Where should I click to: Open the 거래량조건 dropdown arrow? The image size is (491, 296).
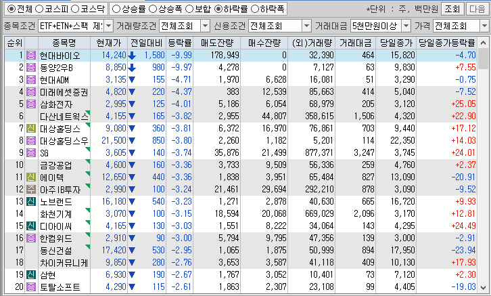tap(205, 26)
